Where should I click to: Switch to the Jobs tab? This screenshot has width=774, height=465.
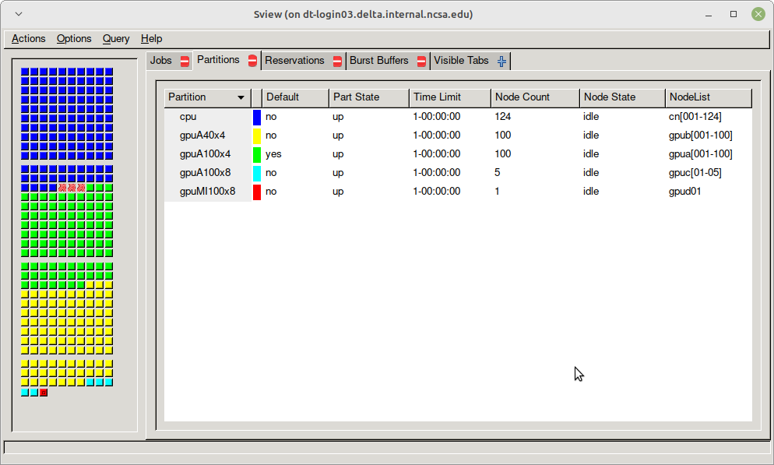coord(161,60)
